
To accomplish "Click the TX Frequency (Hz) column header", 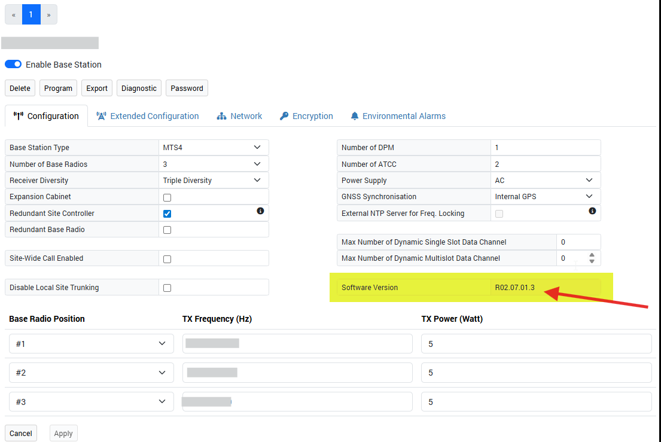I will [x=217, y=319].
